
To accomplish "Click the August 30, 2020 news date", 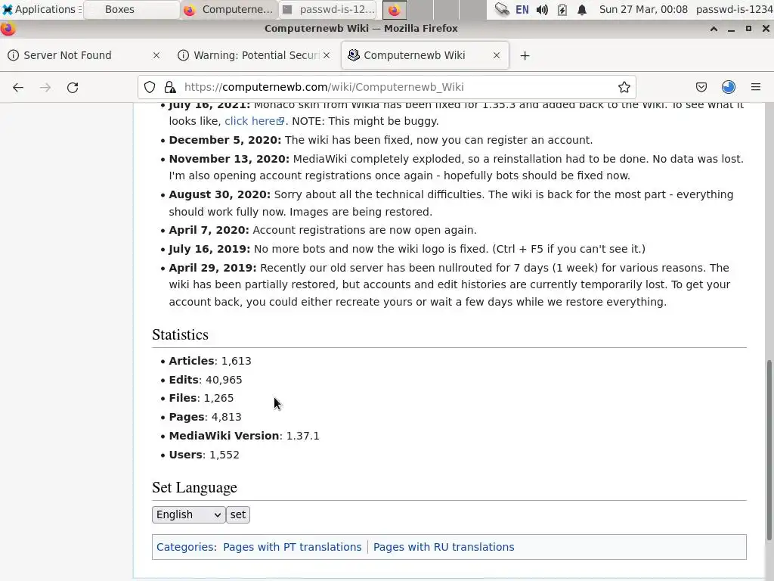I will (220, 194).
